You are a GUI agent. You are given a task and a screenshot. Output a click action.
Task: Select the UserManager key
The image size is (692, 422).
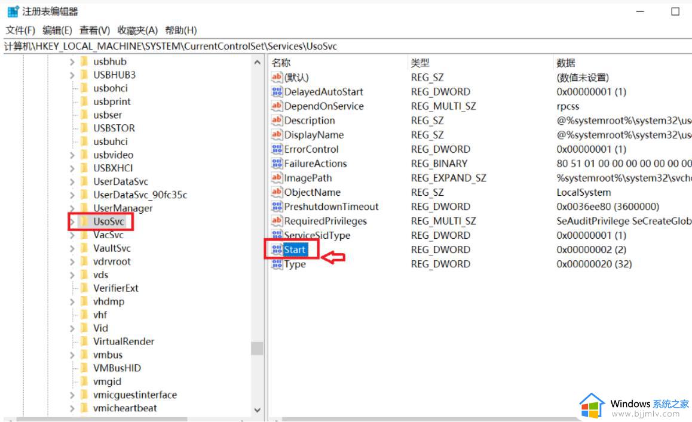(x=123, y=208)
